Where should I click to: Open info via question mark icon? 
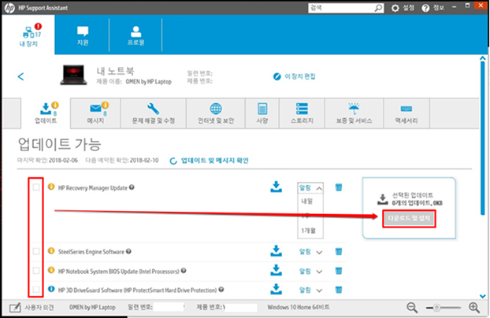pos(425,8)
